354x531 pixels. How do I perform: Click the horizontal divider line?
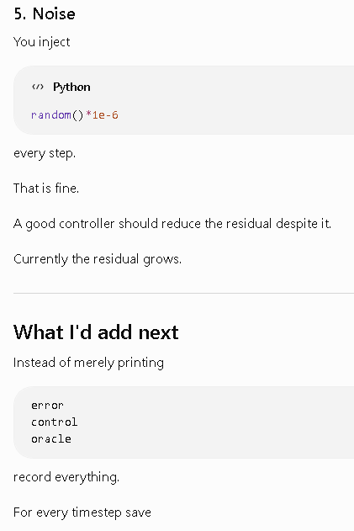184,293
